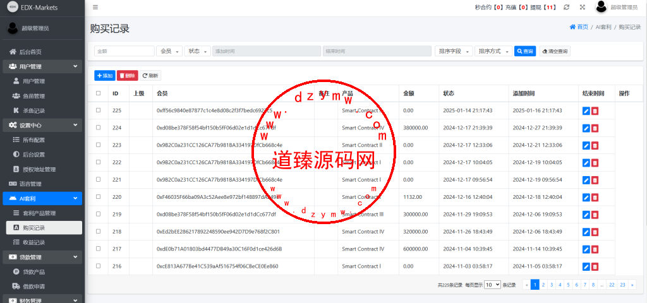Click 首页 breadcrumb link
Viewport: 647px width, 303px height.
(579, 27)
